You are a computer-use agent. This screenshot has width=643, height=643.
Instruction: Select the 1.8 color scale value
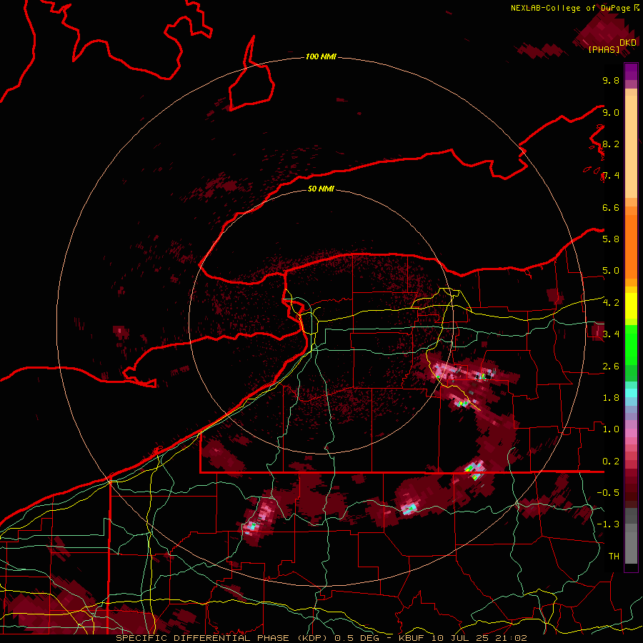tap(611, 397)
